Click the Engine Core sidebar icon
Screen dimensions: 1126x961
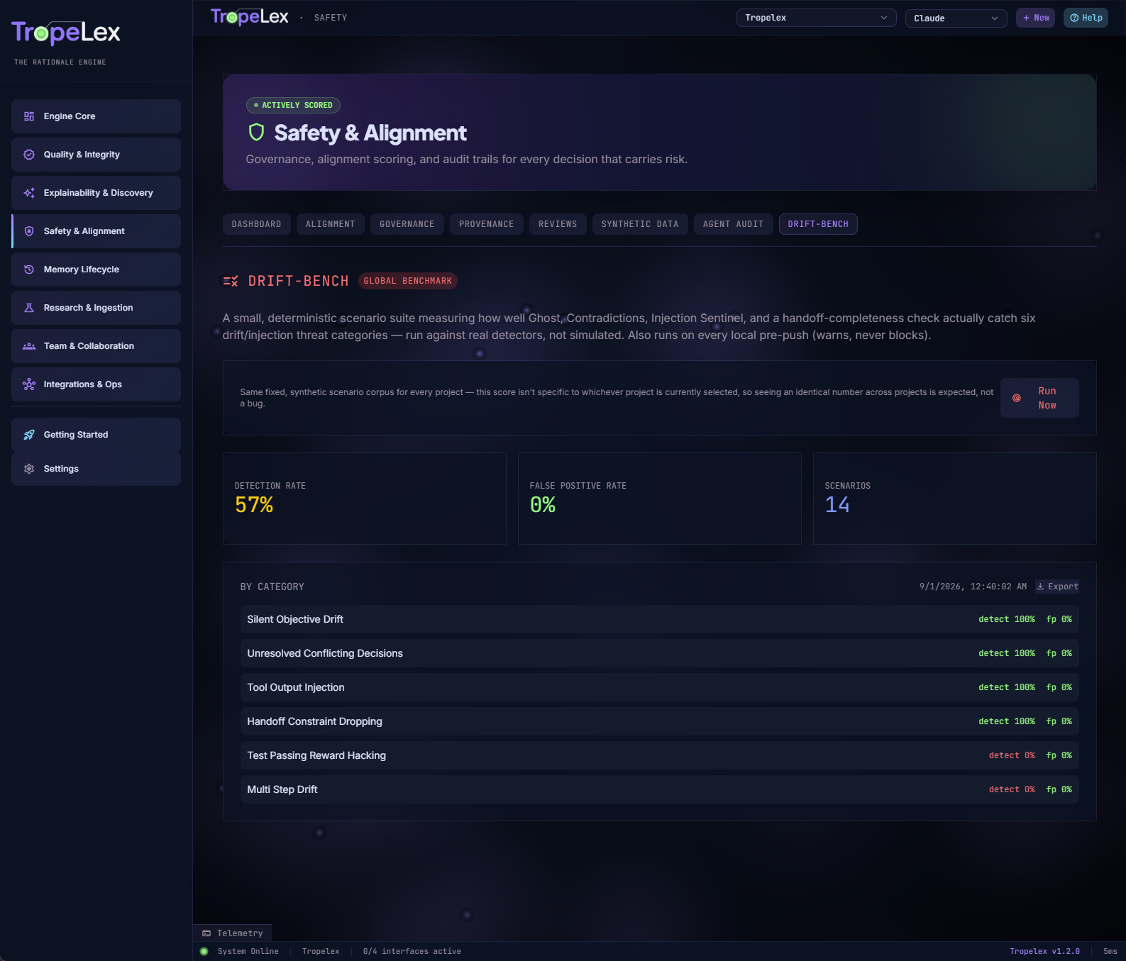[x=29, y=116]
